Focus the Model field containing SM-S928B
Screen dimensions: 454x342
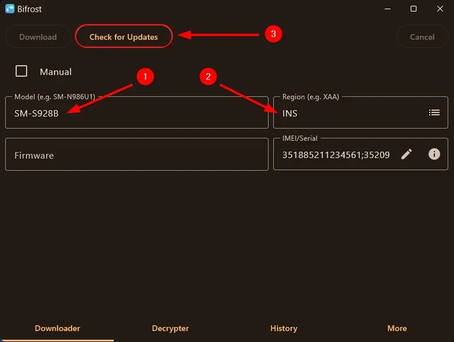pos(137,112)
